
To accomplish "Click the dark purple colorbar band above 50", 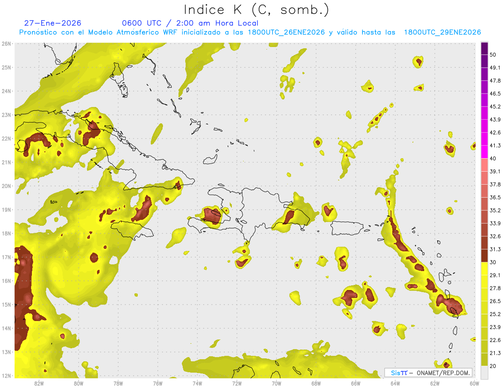I will pyautogui.click(x=484, y=48).
